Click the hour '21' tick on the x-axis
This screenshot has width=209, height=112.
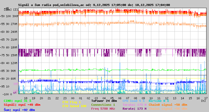tap(49, 98)
